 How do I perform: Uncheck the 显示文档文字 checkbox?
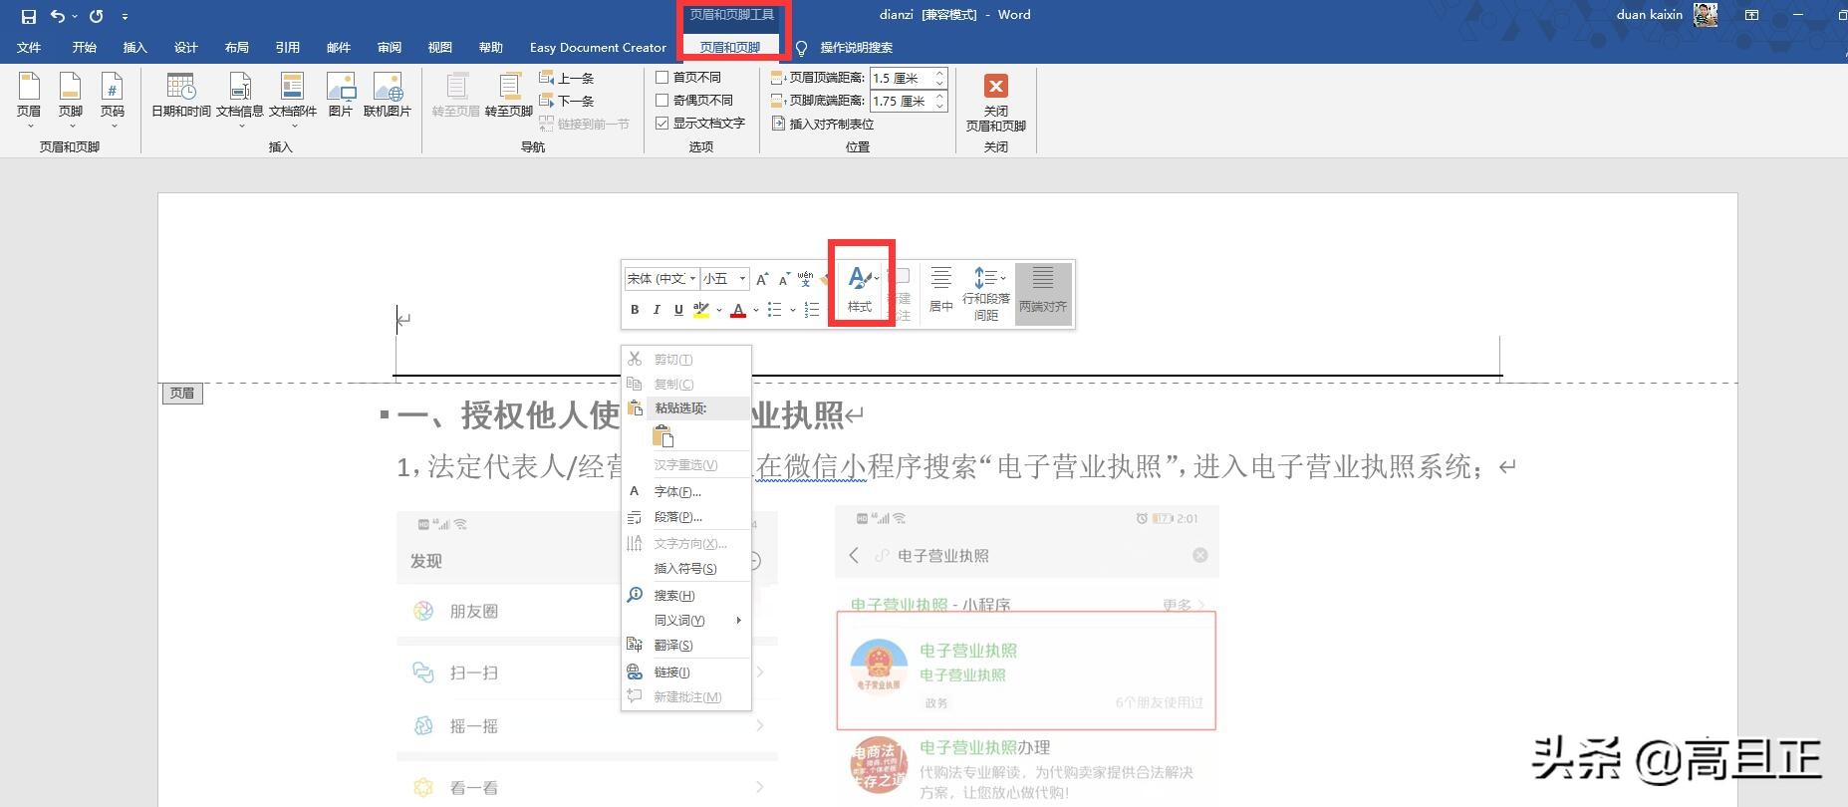point(662,123)
